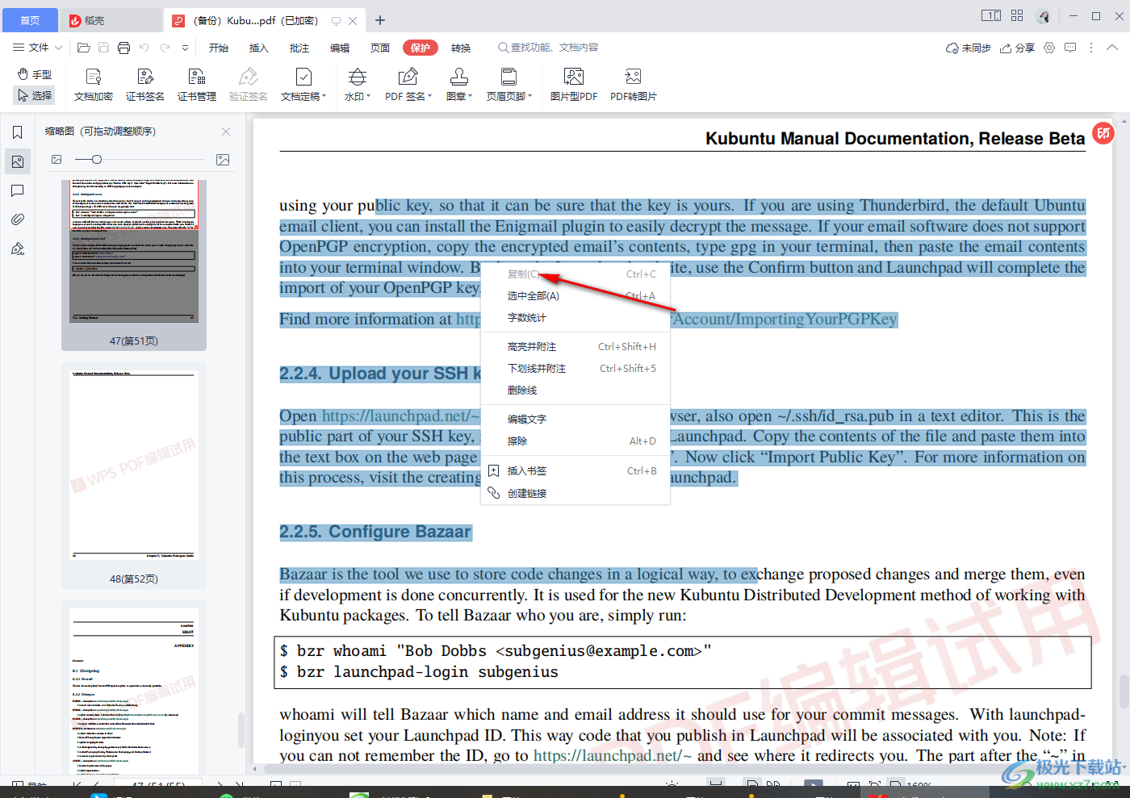
Task: Choose 选中全部(A) from context menu
Action: [575, 296]
